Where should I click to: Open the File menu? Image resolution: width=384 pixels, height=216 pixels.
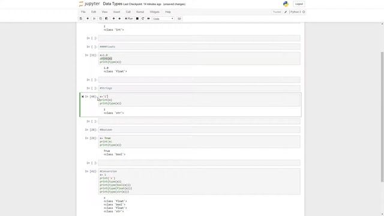(x=83, y=12)
